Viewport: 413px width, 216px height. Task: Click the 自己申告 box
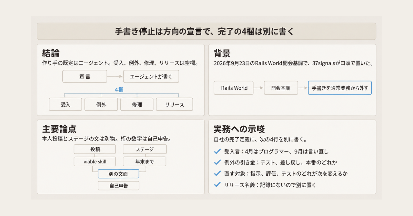118,186
